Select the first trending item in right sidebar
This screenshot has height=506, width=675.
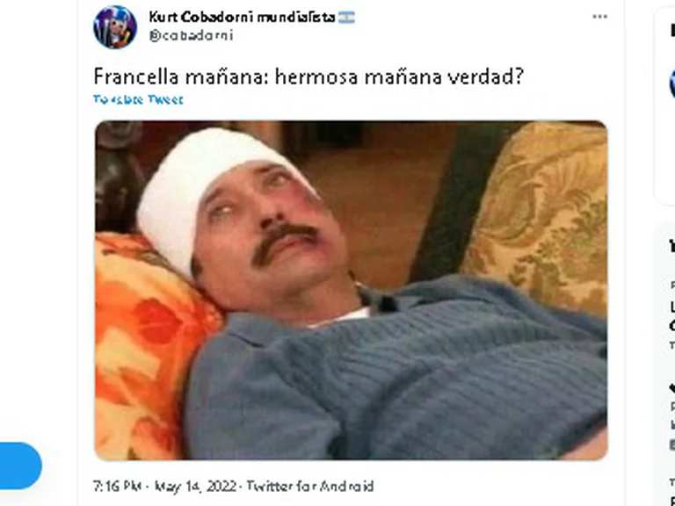[672, 316]
